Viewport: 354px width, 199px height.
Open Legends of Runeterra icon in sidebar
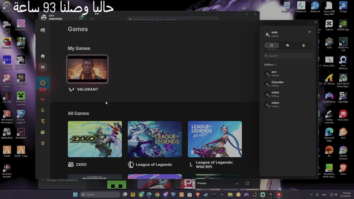pyautogui.click(x=43, y=143)
